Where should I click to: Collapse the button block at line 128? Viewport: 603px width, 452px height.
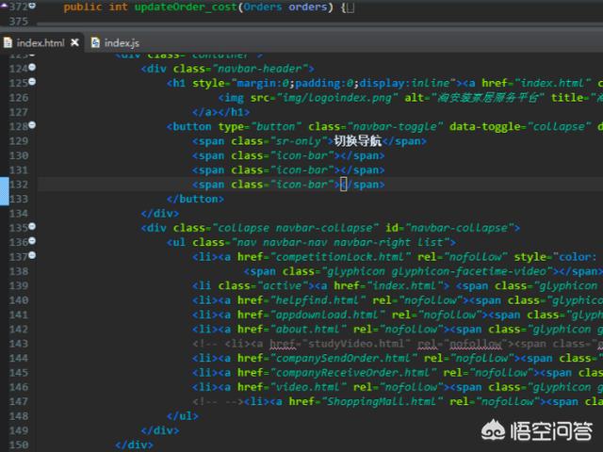pyautogui.click(x=32, y=125)
